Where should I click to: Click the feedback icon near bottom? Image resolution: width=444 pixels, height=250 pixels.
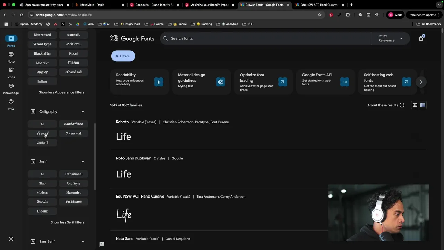coord(102,244)
